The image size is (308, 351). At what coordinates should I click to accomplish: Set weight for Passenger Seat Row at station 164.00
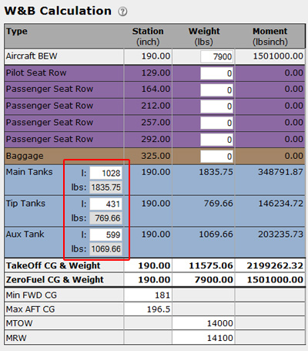(216, 90)
